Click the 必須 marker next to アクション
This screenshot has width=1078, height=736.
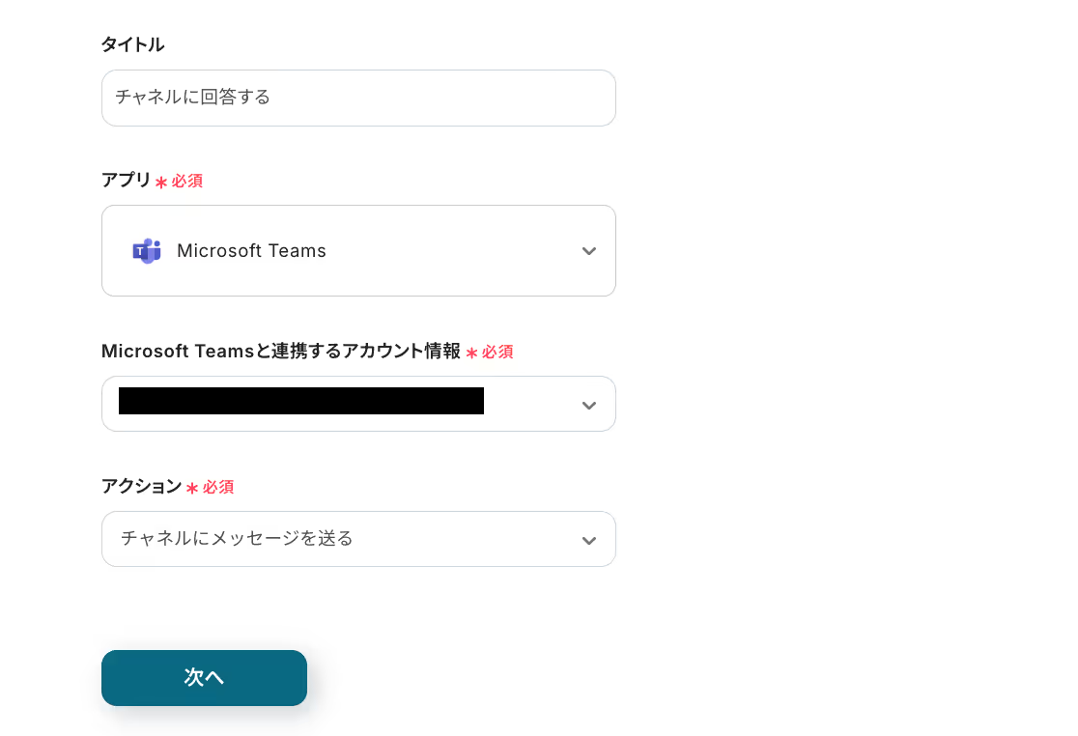(218, 487)
